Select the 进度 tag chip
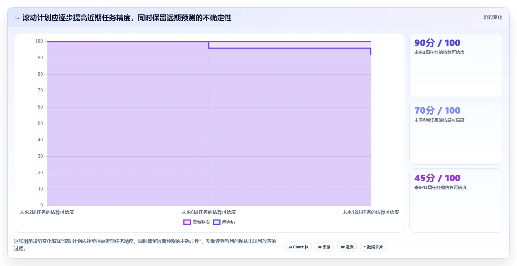517x266 pixels. [347, 247]
